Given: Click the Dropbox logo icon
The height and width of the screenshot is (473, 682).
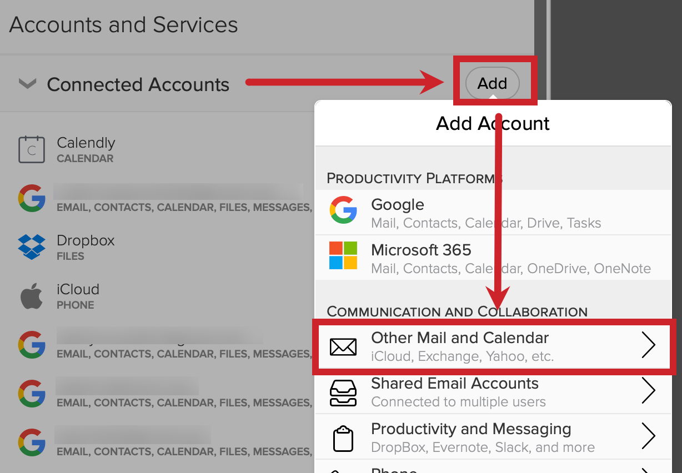Looking at the screenshot, I should pyautogui.click(x=32, y=247).
